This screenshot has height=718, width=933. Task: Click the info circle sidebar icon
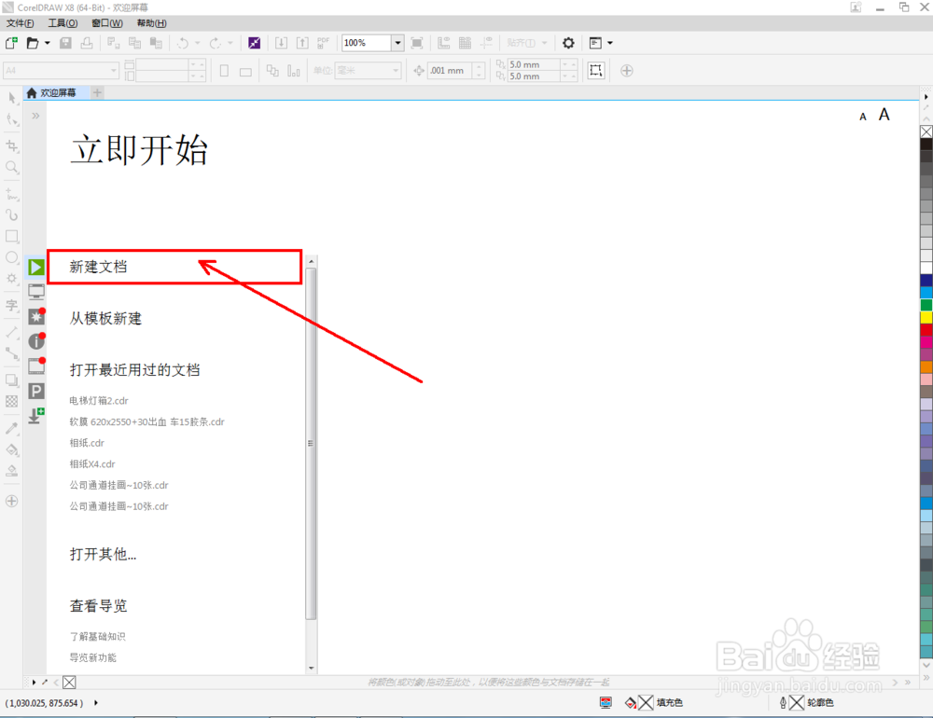(x=36, y=341)
